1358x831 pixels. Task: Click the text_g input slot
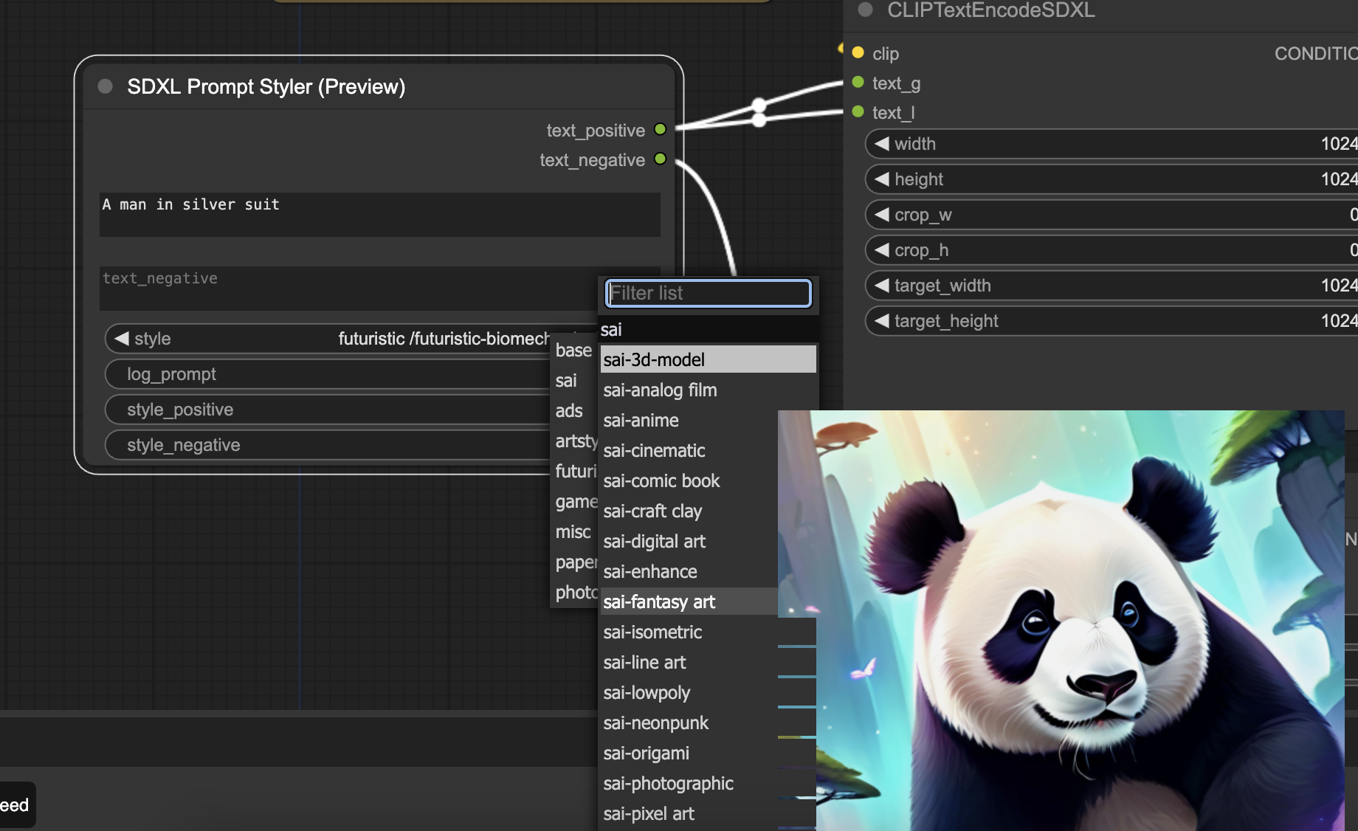pos(857,83)
